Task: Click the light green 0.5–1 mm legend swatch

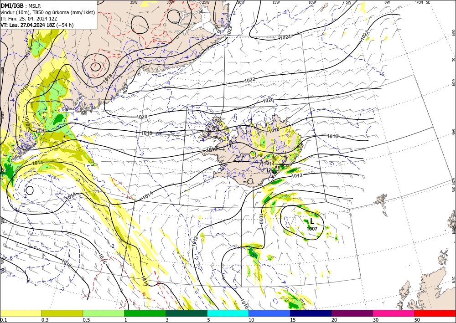Action: (x=104, y=313)
